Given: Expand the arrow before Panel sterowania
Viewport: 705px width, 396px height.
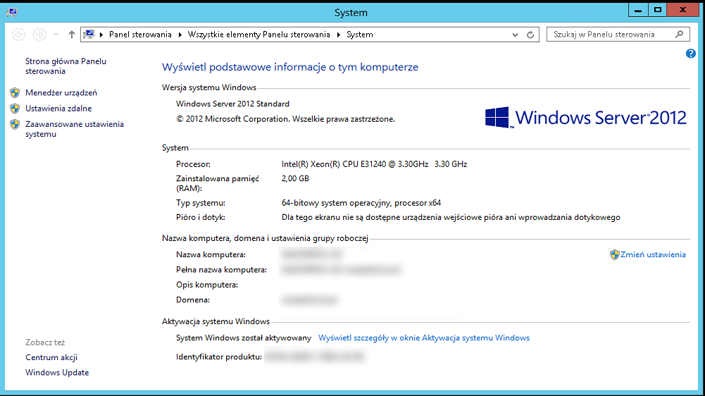Looking at the screenshot, I should pyautogui.click(x=101, y=35).
